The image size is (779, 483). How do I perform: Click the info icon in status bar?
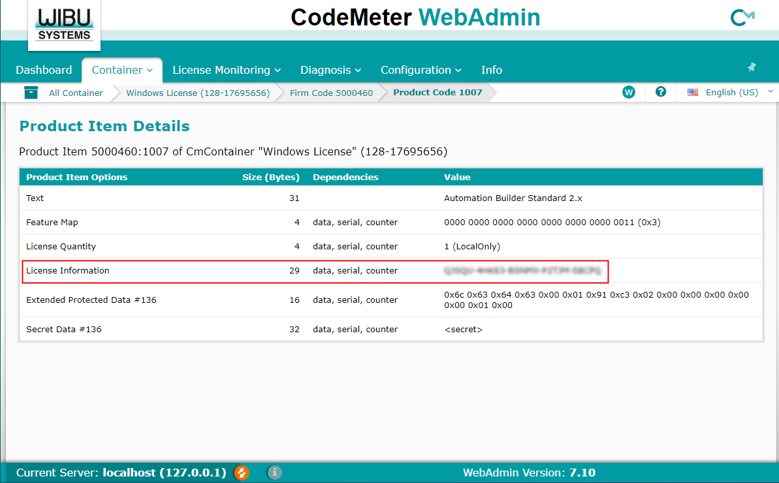point(274,473)
